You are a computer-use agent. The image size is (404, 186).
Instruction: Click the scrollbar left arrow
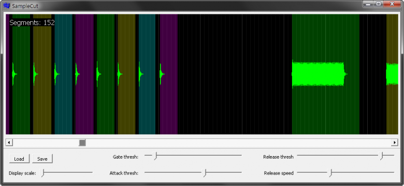click(x=9, y=143)
